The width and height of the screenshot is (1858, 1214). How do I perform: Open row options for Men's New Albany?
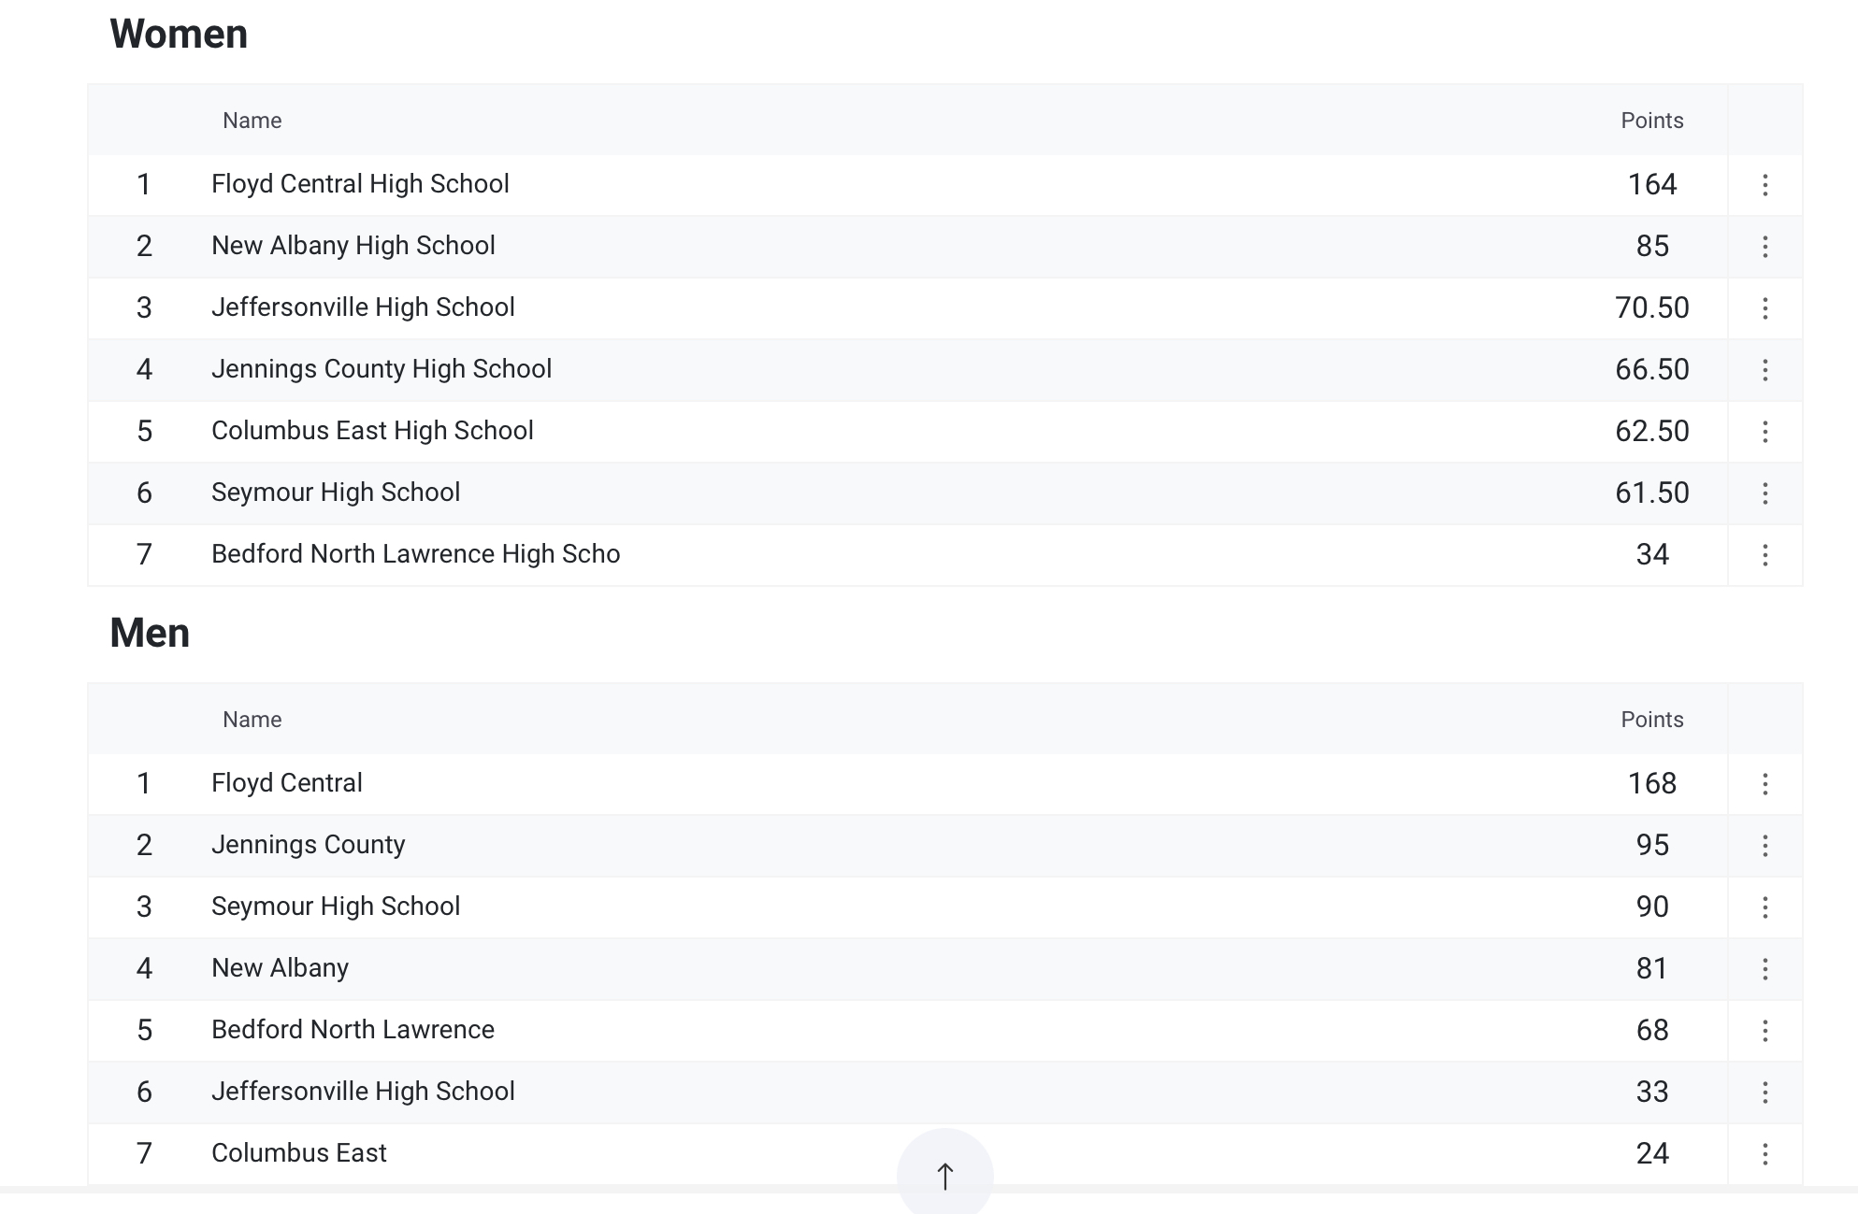pos(1764,969)
